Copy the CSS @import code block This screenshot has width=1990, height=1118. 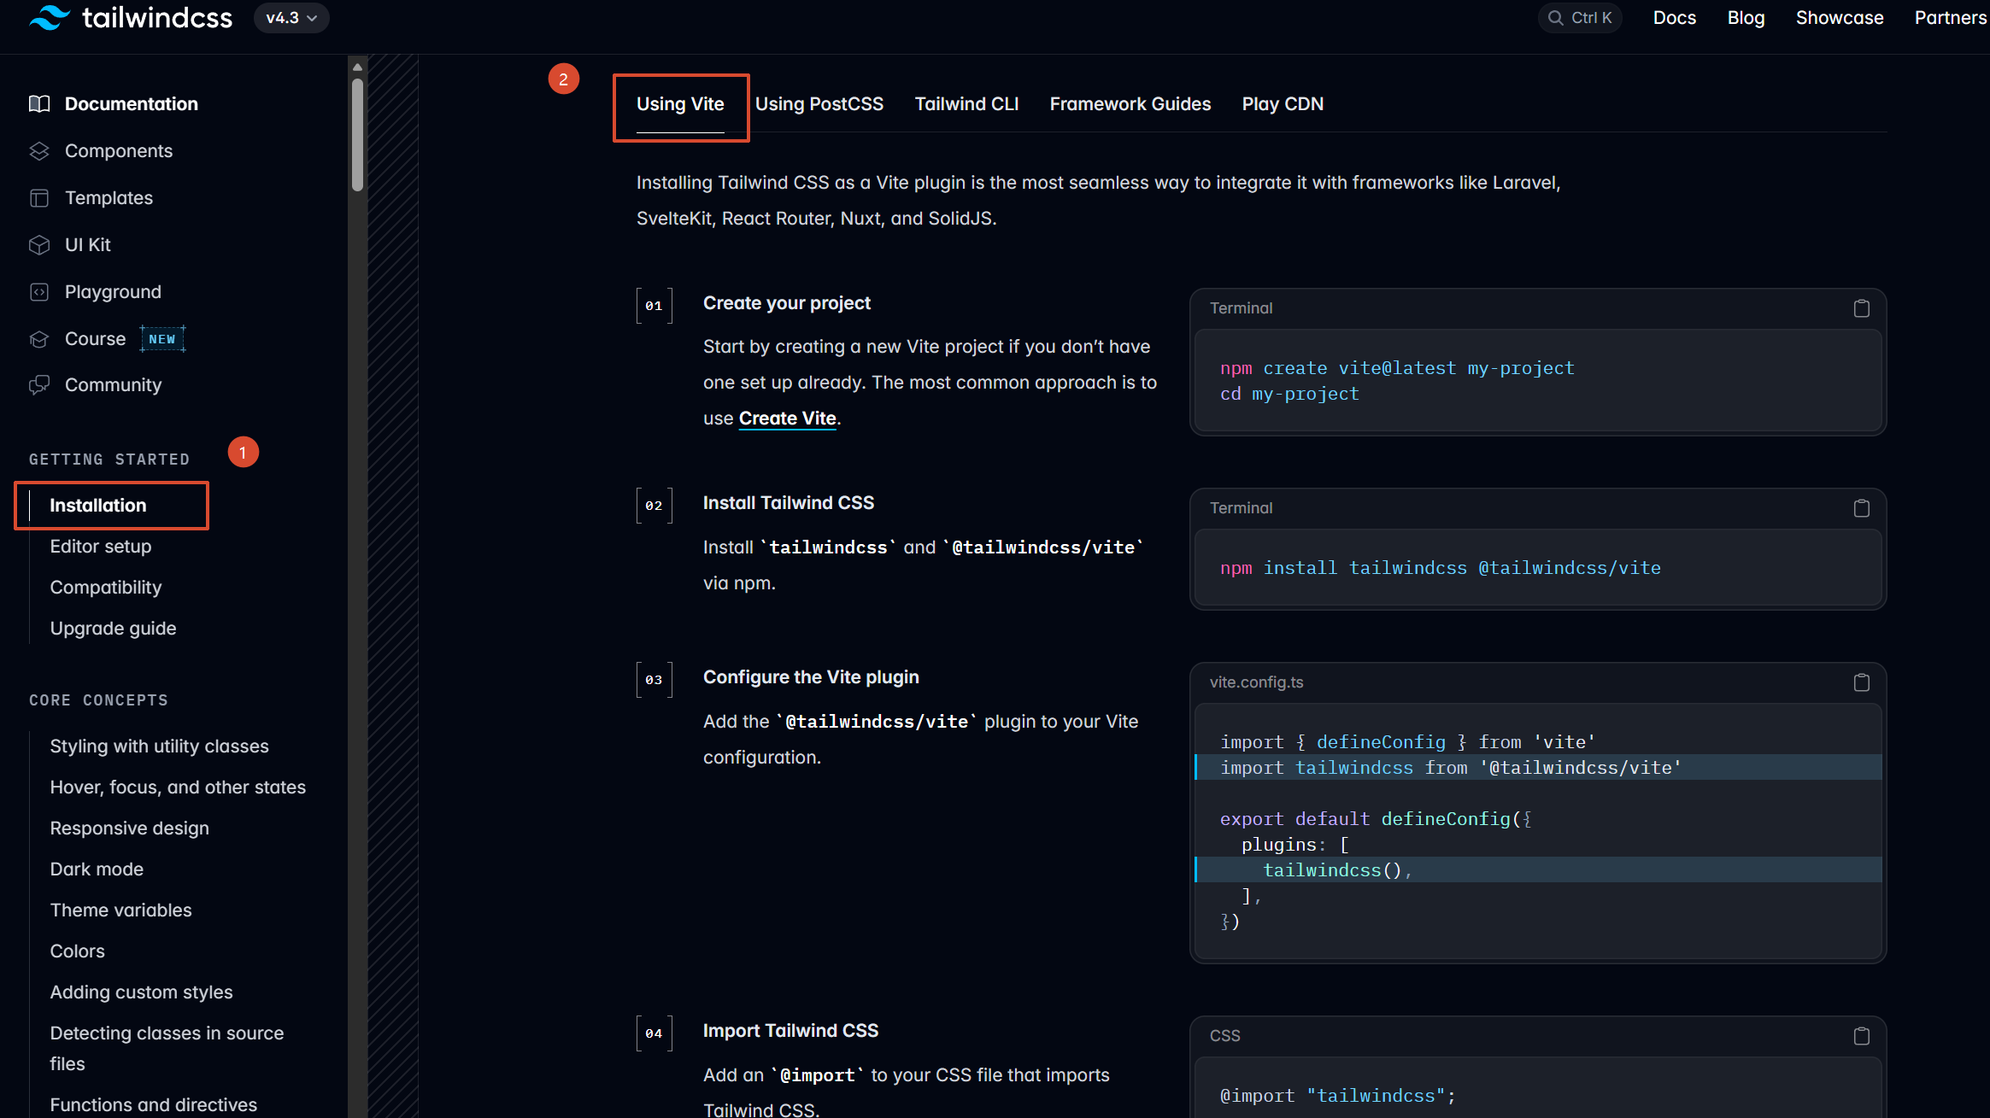pyautogui.click(x=1862, y=1036)
